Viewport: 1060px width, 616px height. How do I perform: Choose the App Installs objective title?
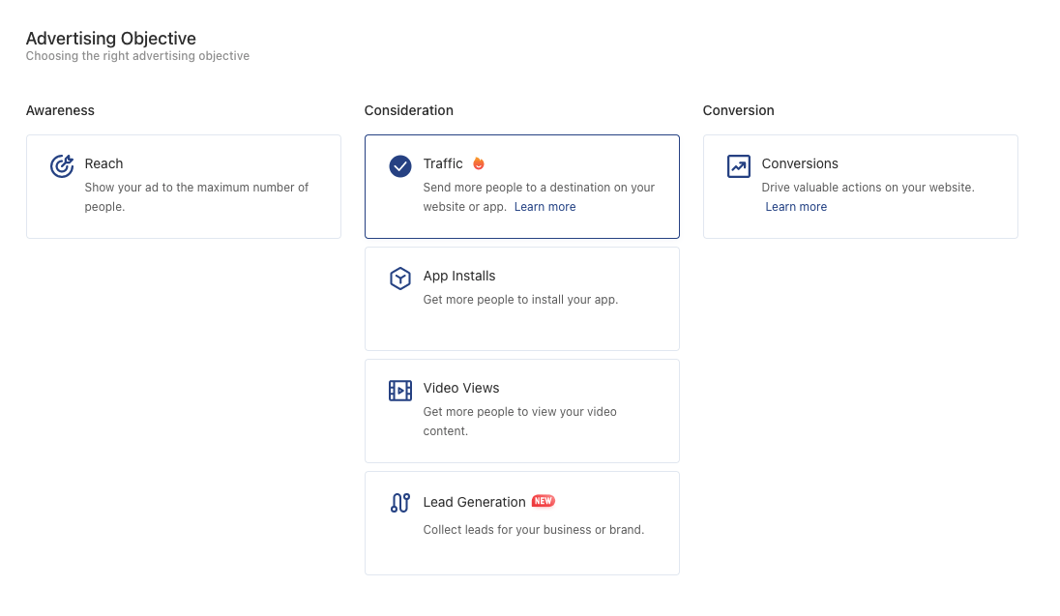click(459, 276)
